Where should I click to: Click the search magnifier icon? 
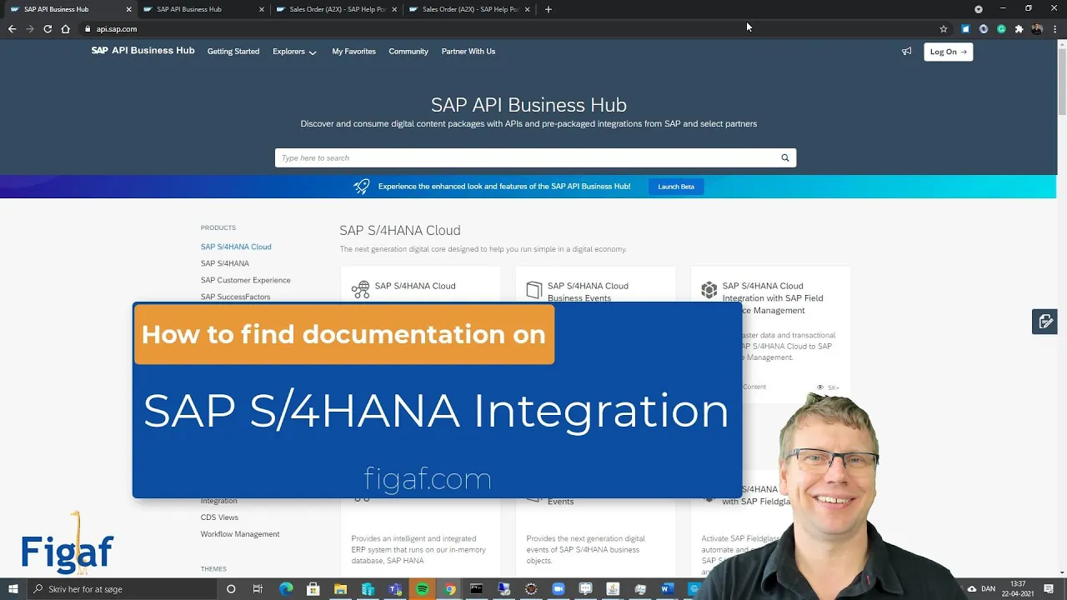tap(784, 157)
